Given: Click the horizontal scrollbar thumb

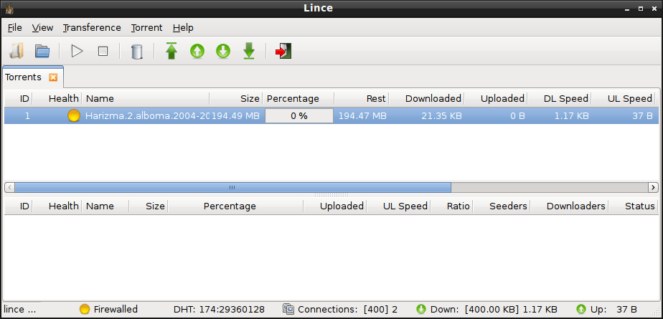Looking at the screenshot, I should (x=232, y=187).
